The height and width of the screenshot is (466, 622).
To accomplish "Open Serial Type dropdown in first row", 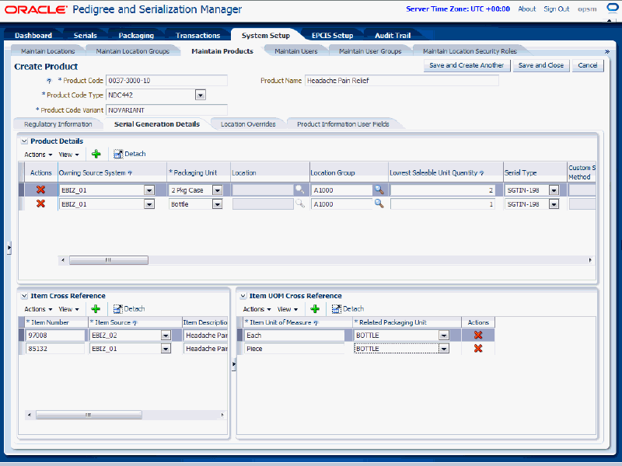I will pyautogui.click(x=554, y=190).
